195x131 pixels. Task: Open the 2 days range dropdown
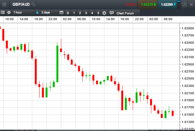(49, 12)
